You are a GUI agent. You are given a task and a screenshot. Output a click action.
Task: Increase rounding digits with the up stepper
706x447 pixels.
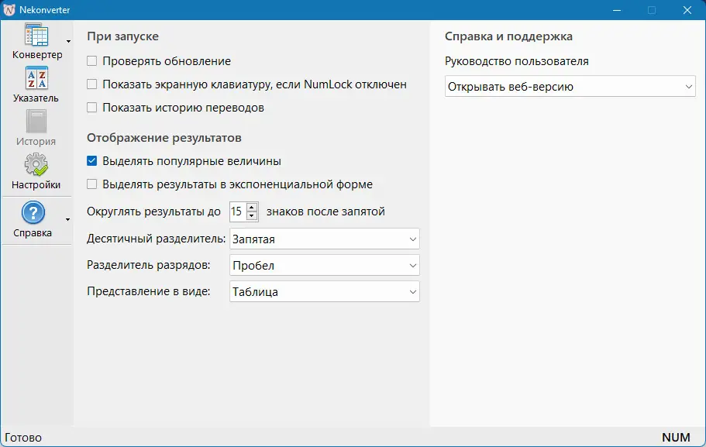click(252, 207)
